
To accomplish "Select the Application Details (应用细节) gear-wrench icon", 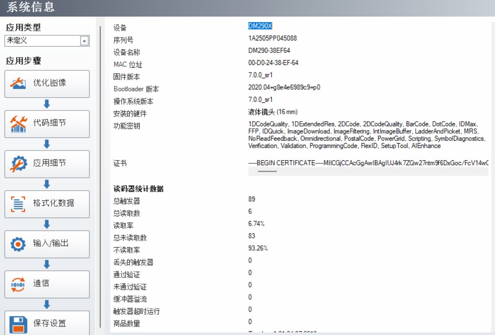I will [18, 163].
